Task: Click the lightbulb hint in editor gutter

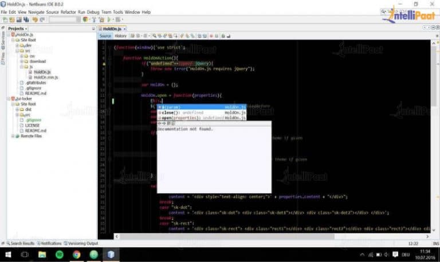Action: click(x=104, y=64)
